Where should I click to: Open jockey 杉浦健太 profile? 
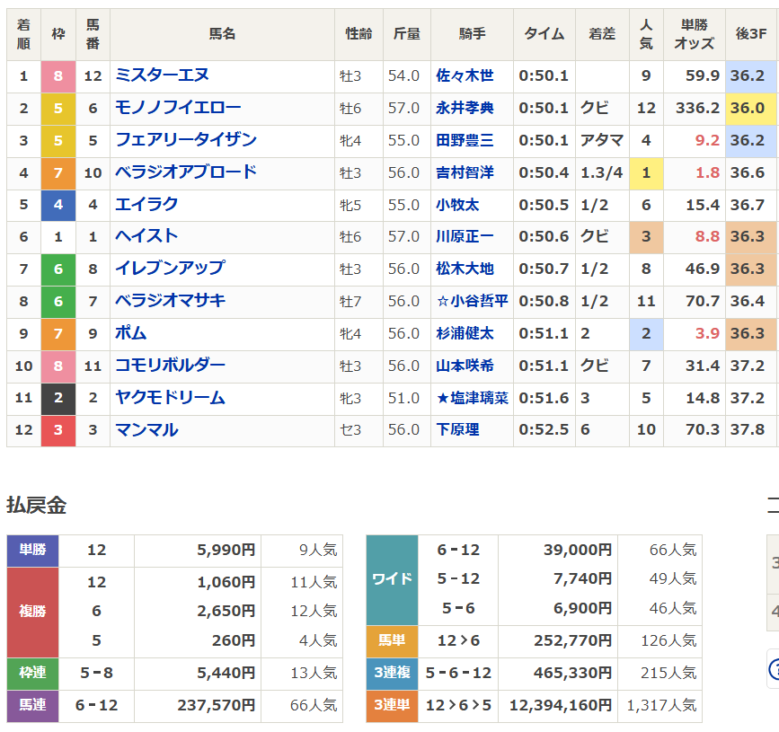pyautogui.click(x=465, y=333)
